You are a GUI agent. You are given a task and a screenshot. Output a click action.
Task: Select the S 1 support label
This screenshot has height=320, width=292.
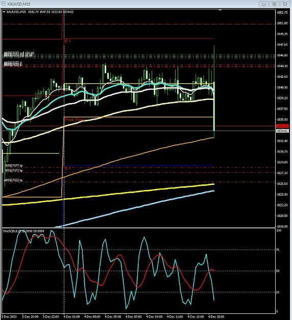[x=67, y=168]
